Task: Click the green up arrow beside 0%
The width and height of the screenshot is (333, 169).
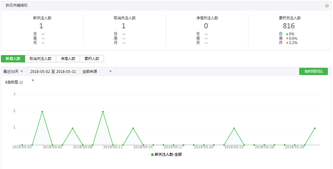Action: coord(287,34)
